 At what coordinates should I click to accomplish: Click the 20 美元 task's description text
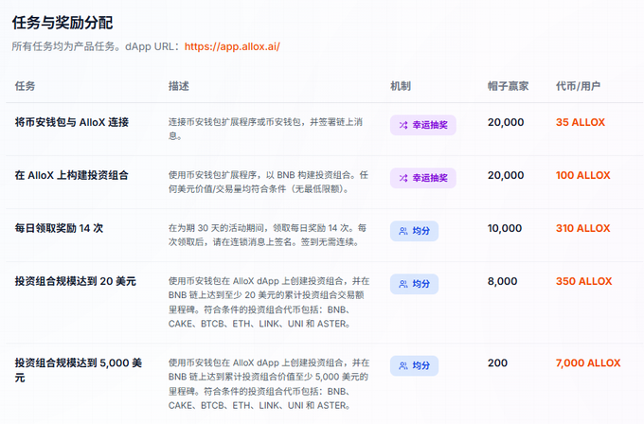[269, 302]
